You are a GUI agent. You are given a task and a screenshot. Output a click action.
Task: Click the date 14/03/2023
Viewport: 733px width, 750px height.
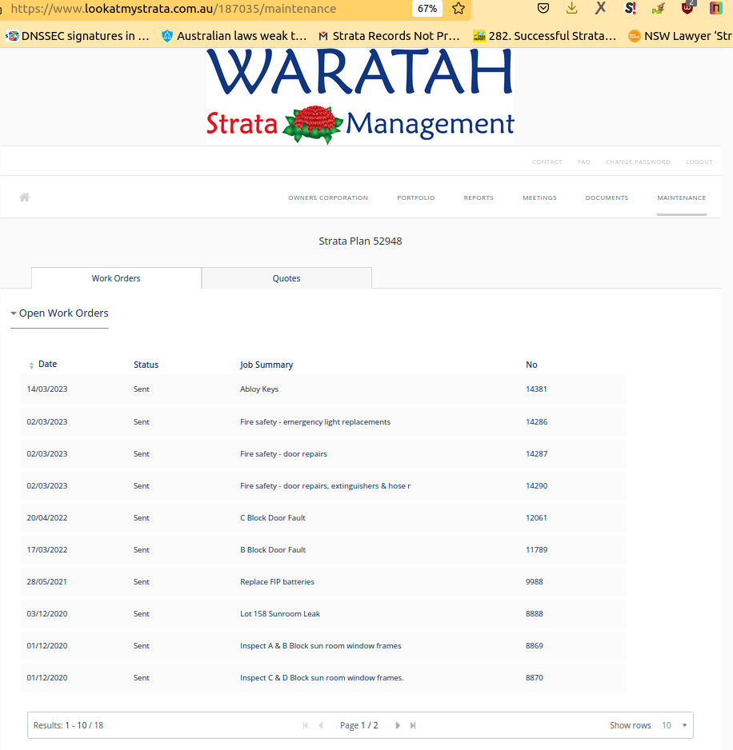[47, 389]
